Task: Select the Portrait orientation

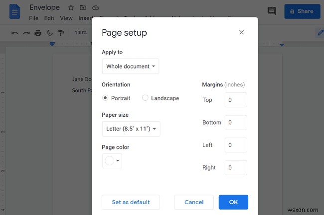Action: tap(105, 98)
